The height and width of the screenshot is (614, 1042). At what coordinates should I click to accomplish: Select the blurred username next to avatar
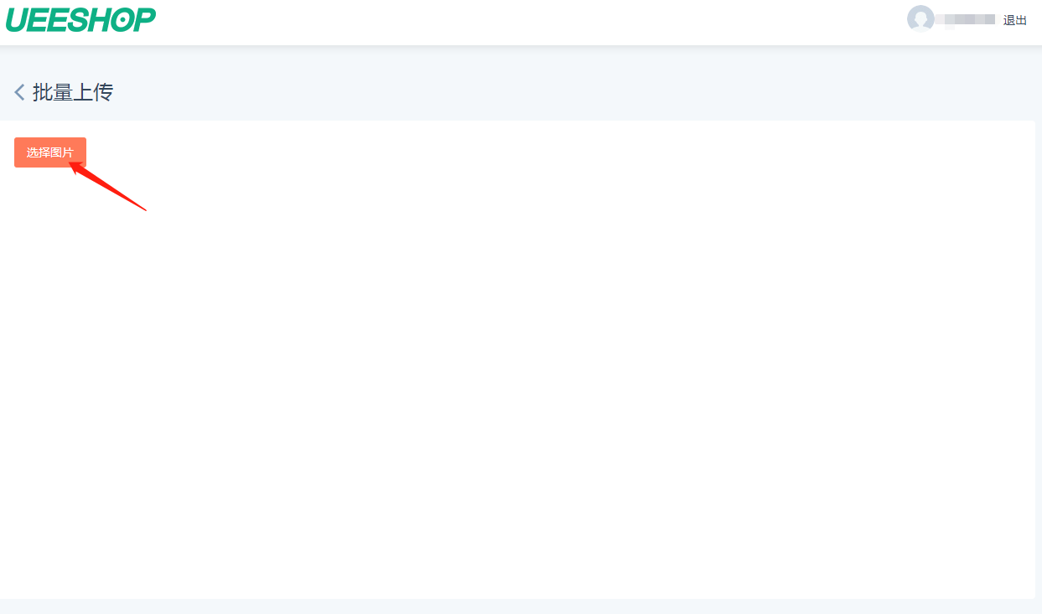point(965,19)
